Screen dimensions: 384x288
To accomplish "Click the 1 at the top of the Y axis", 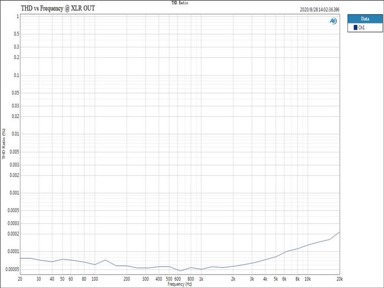I will tap(17, 17).
